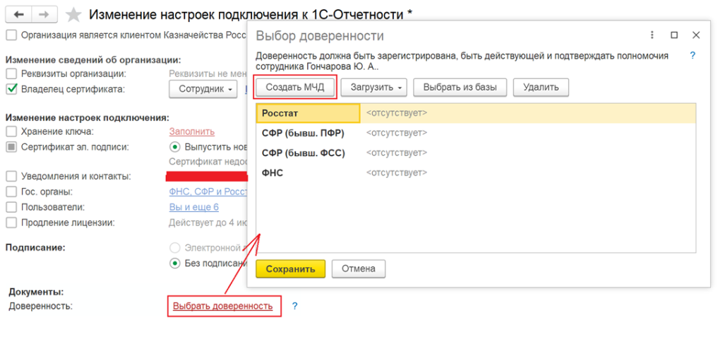This screenshot has width=723, height=356.
Task: Click <отсутствует> value in ФНС row
Action: 397,173
